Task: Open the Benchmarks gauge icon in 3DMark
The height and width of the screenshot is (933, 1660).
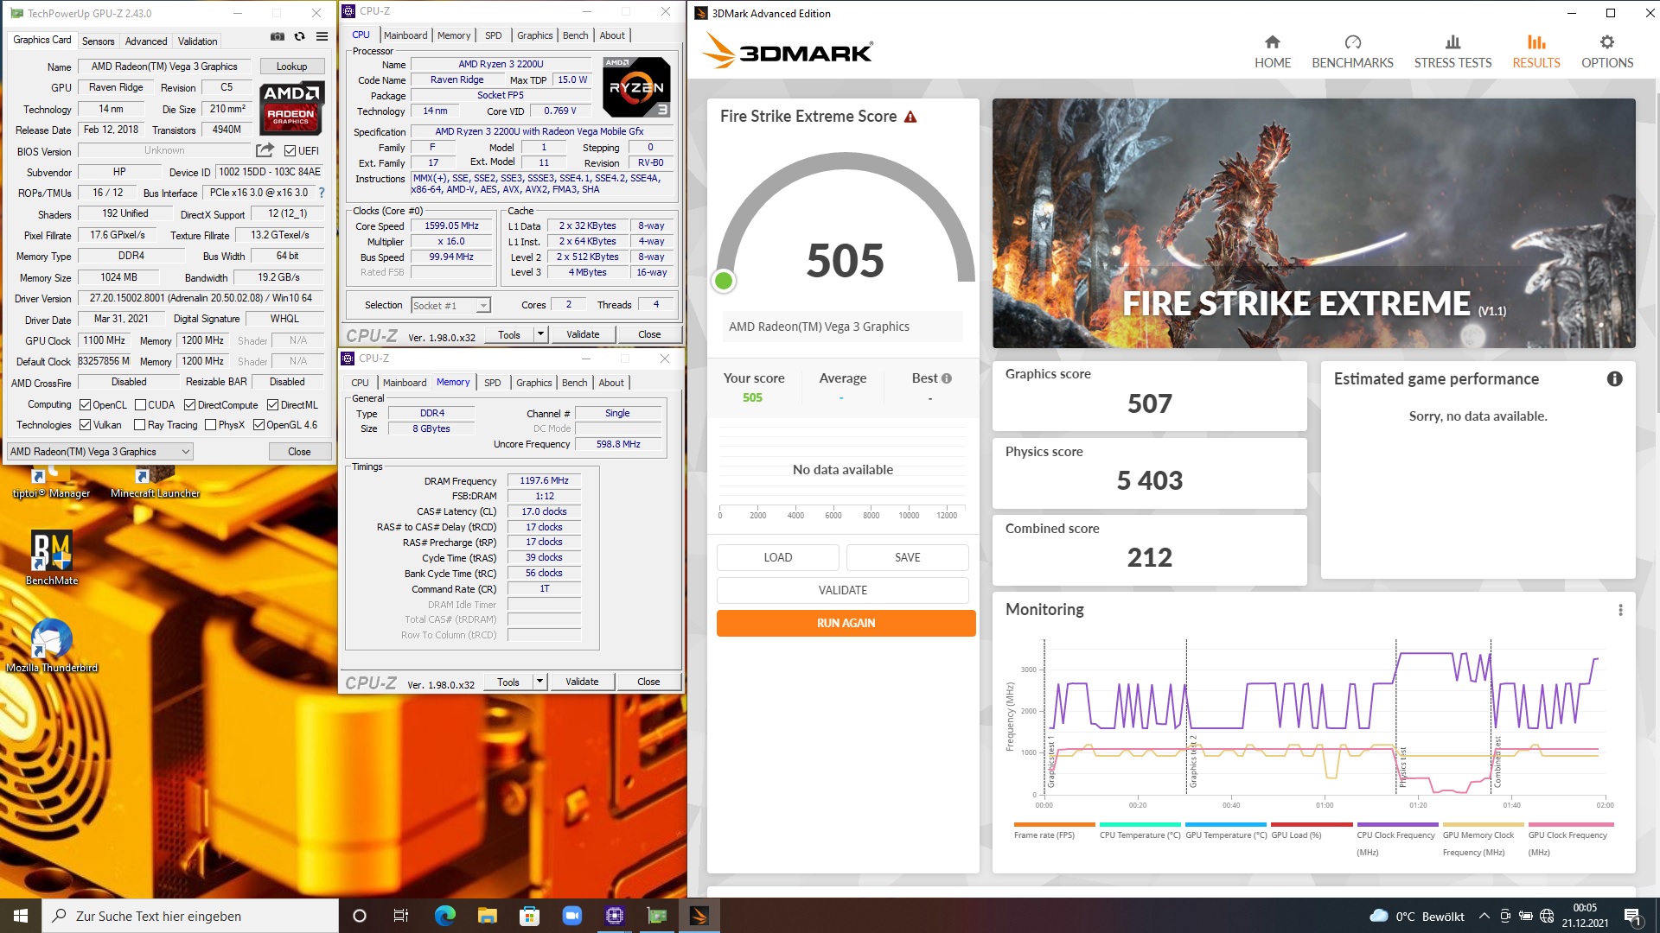Action: (1352, 41)
